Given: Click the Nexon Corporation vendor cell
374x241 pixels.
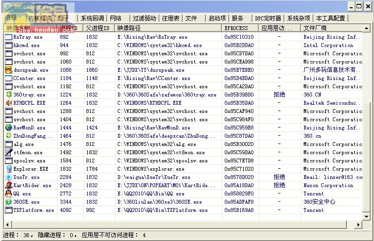Looking at the screenshot, I should 328,185.
